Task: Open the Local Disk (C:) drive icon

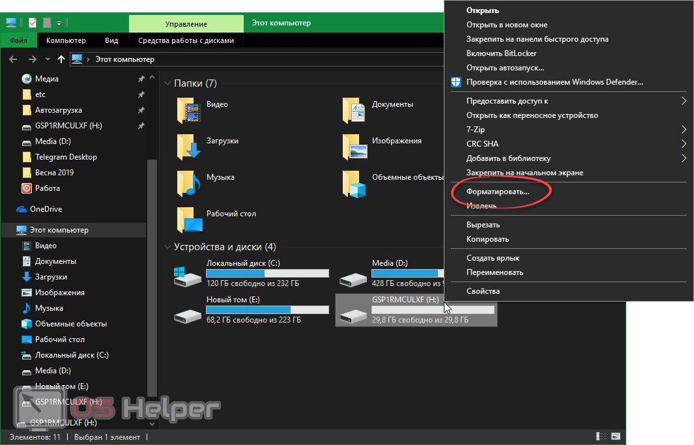Action: coord(188,276)
